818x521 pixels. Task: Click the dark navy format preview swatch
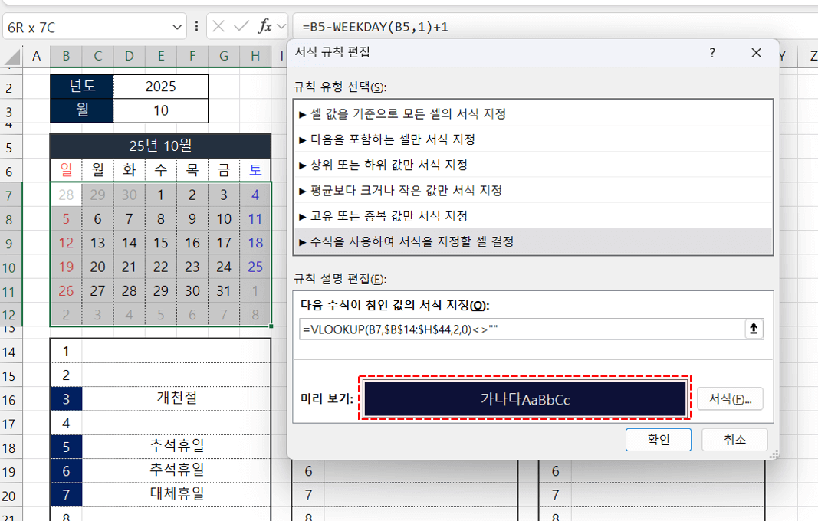[x=525, y=399]
